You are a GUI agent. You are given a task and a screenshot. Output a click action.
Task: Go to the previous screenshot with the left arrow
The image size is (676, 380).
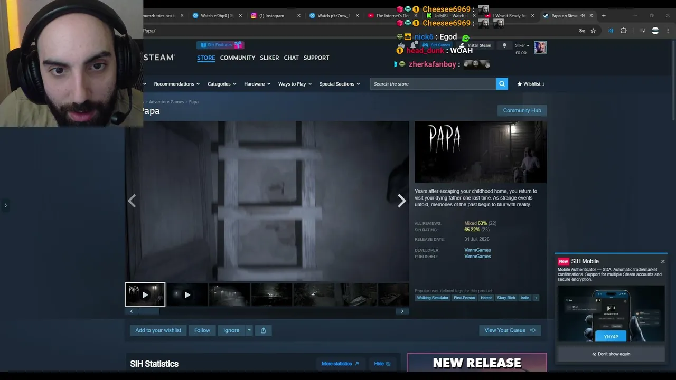[132, 201]
